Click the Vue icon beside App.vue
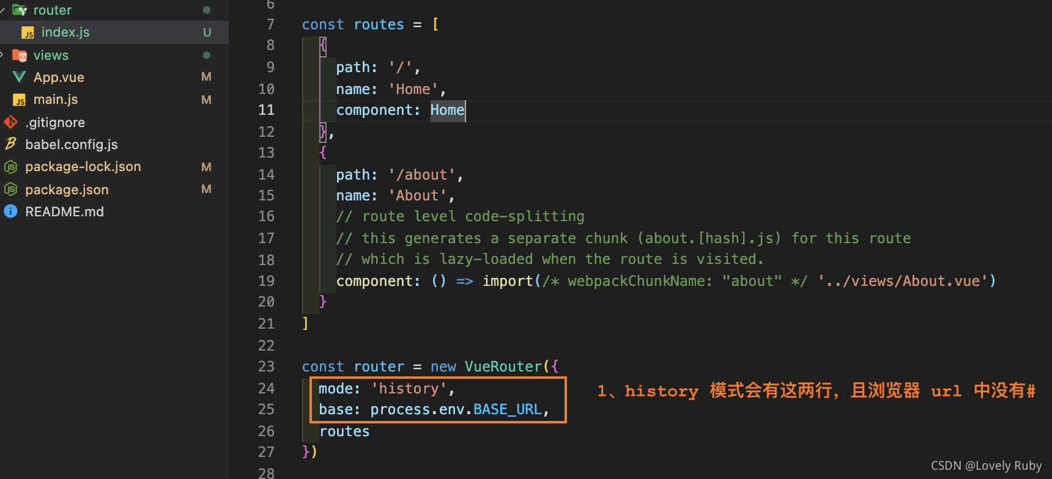 [20, 77]
